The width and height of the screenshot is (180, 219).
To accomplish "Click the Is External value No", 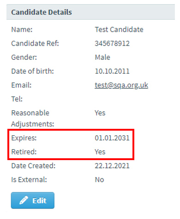I will [99, 180].
